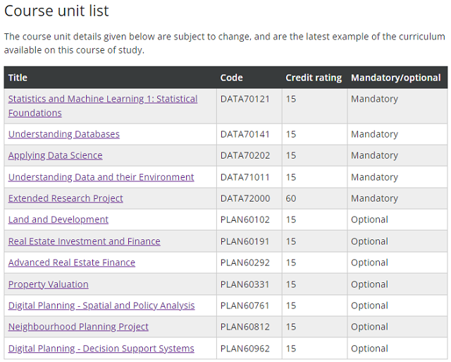Select the code PLAN60191
Viewport: 451px width, 362px height.
[245, 241]
